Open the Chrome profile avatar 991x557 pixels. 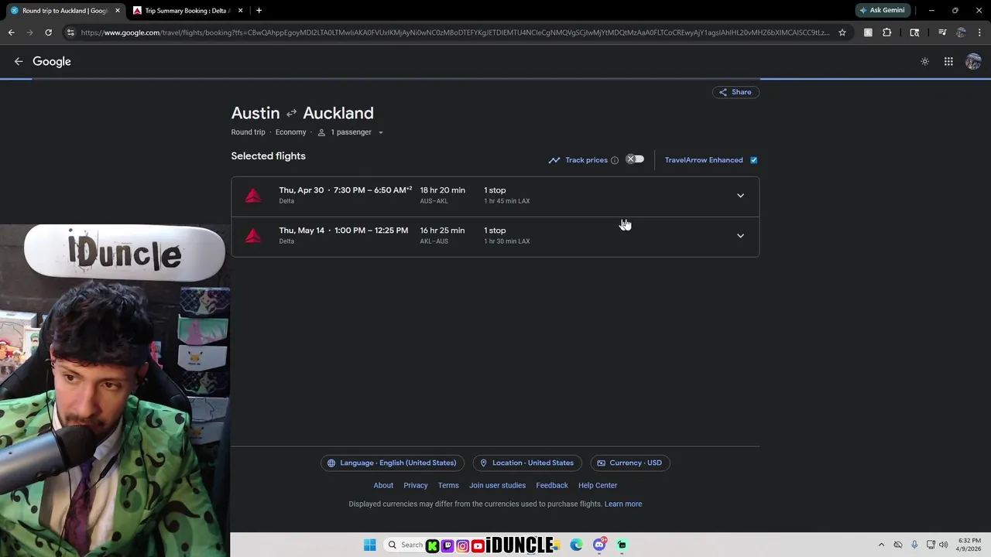click(x=961, y=32)
